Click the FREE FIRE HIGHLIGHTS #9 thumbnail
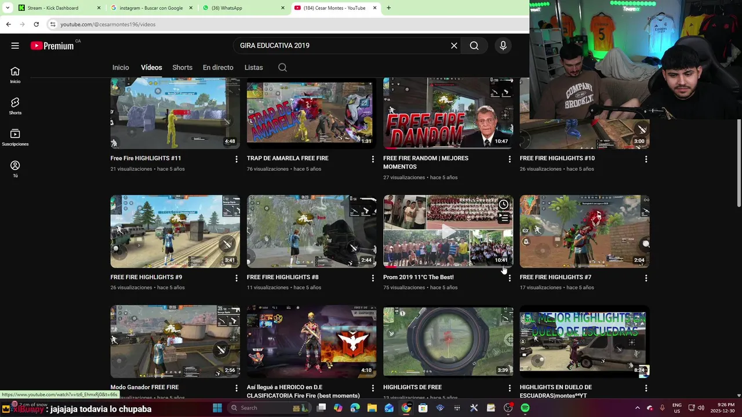 coord(175,231)
